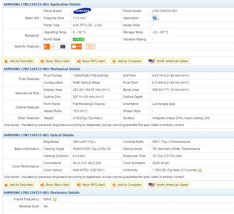
Task: Click the operating temp value 0 ~ 50 °C
Action: point(79,32)
